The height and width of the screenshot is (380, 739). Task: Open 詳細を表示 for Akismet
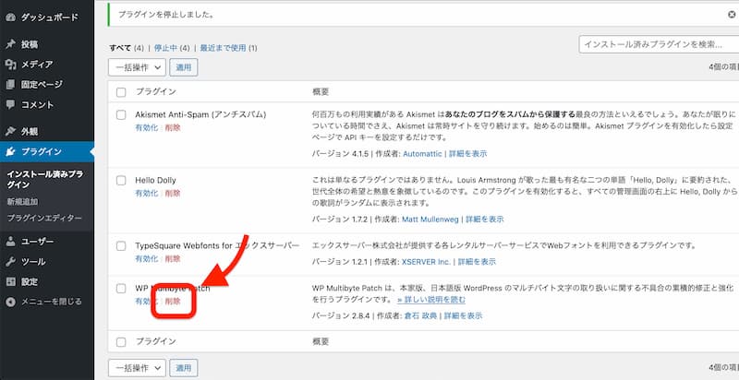pyautogui.click(x=468, y=154)
